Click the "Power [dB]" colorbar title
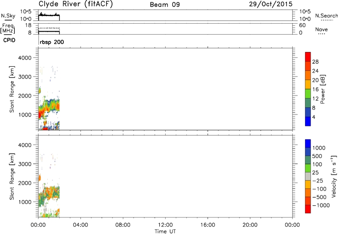This screenshot has width=338, height=234. point(322,89)
